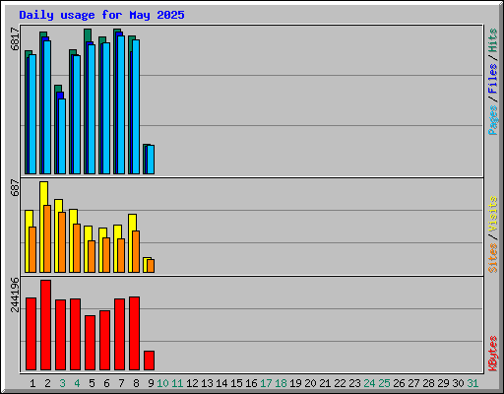Click the cyan Pages bar for day 3

62,136
